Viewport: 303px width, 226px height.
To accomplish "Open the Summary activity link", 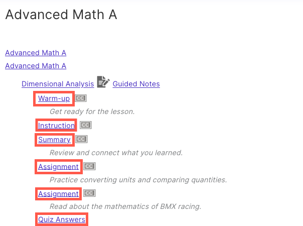I will (54, 140).
